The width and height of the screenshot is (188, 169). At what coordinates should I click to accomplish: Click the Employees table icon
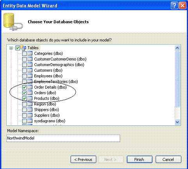tap(30, 76)
